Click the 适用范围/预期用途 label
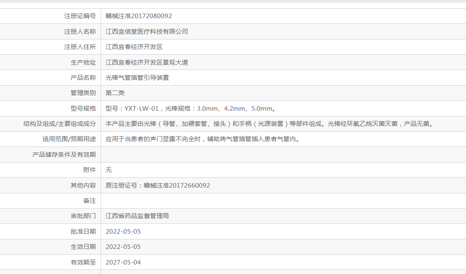466x274 pixels. (x=69, y=139)
